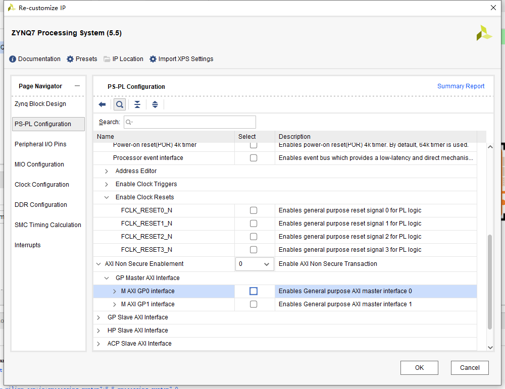Click the collapse all toolbar icon
The image size is (505, 389).
137,104
